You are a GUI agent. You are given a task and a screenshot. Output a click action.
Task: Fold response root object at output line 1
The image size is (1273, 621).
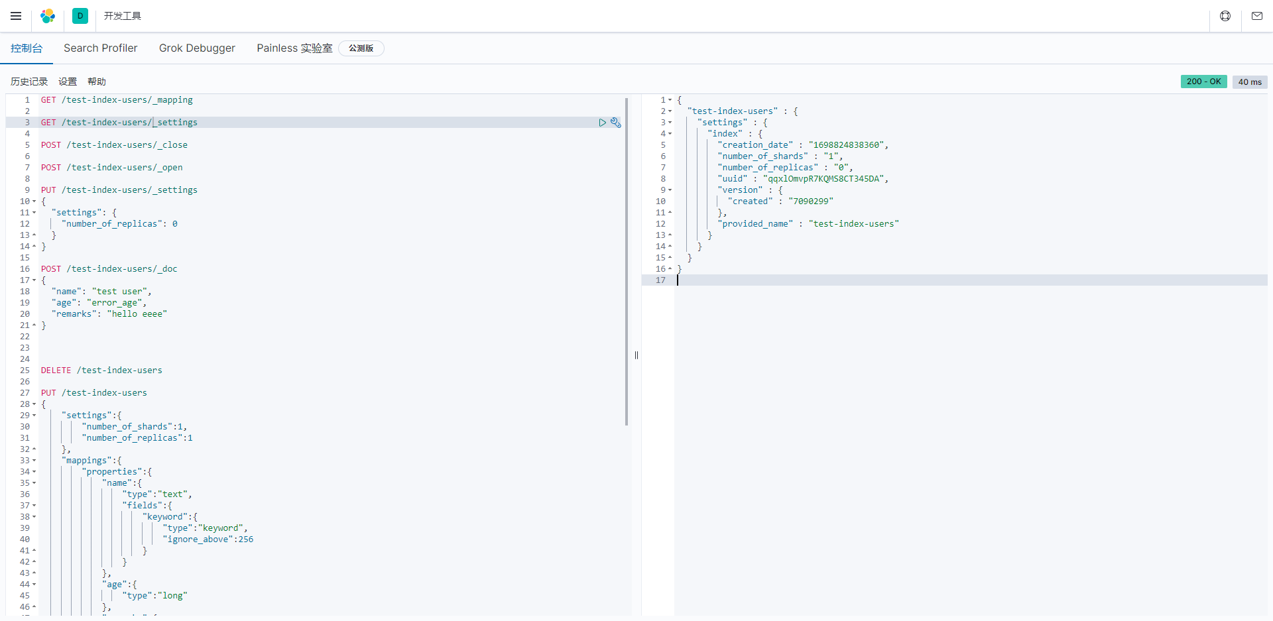[x=670, y=100]
